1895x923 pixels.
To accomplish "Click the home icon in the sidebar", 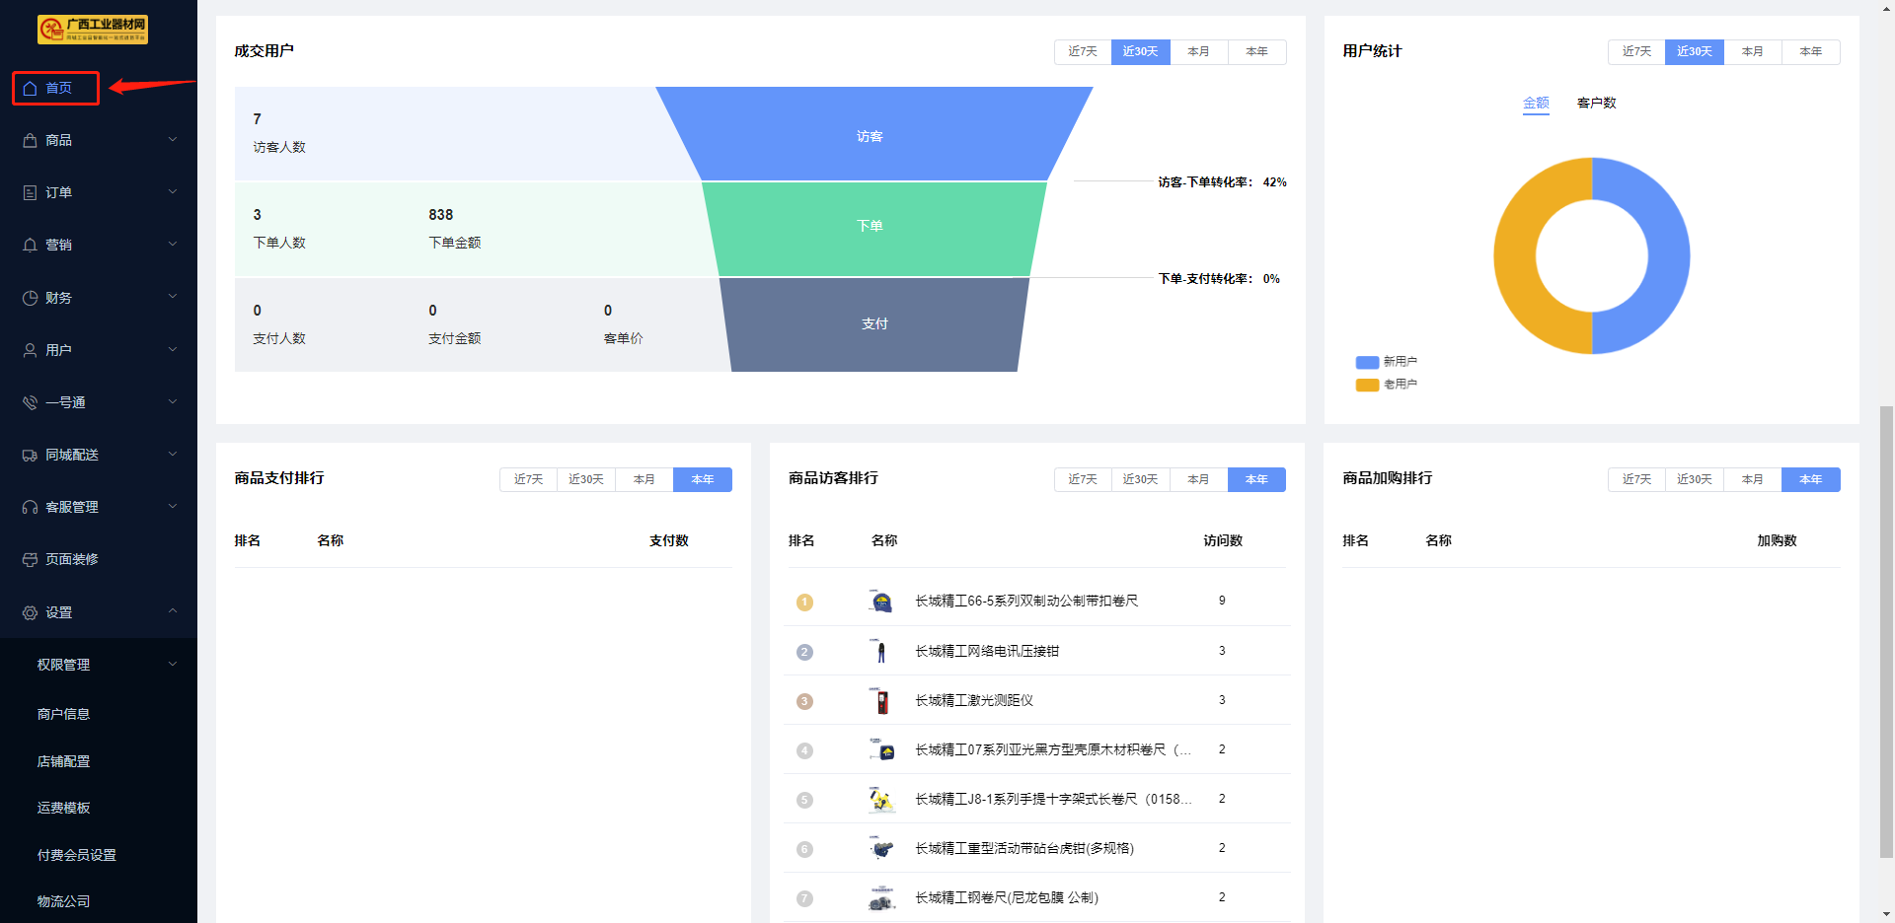I will (30, 89).
